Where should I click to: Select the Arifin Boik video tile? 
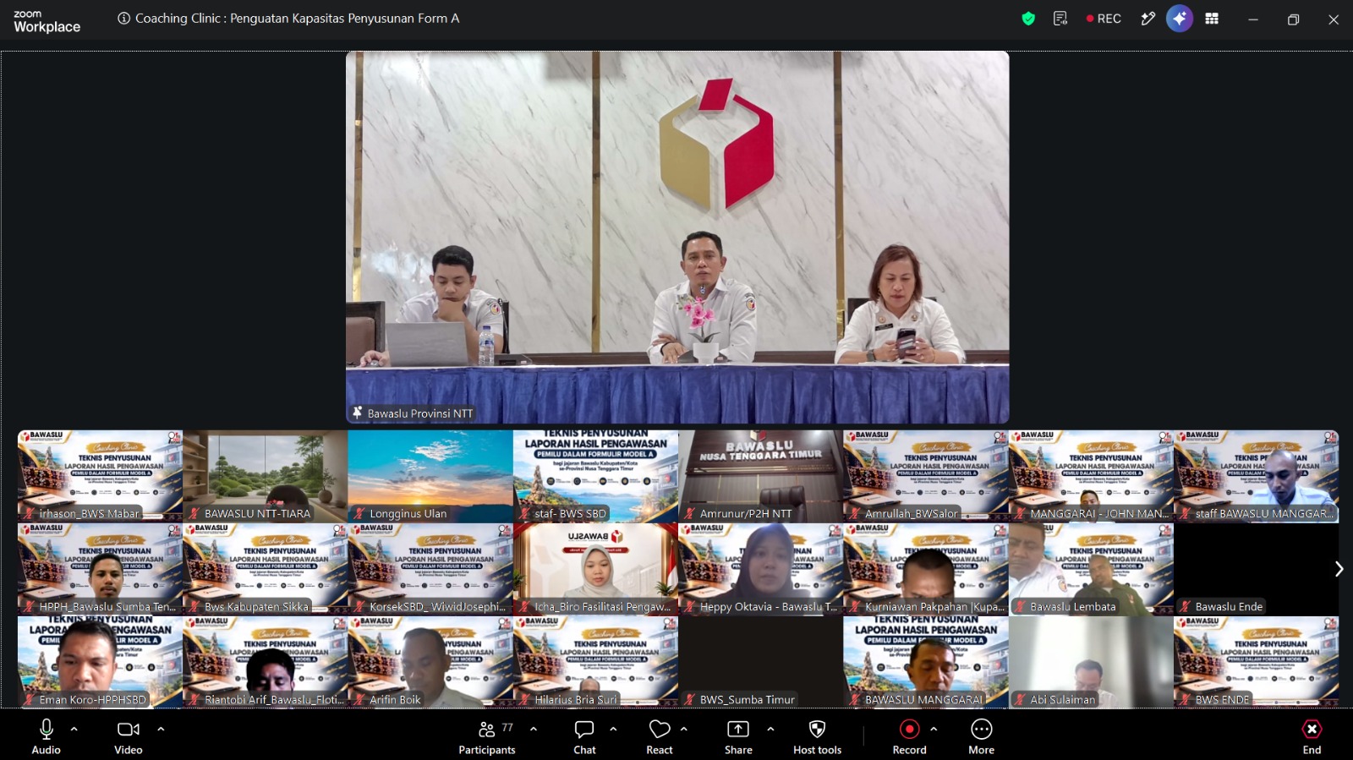[430, 662]
